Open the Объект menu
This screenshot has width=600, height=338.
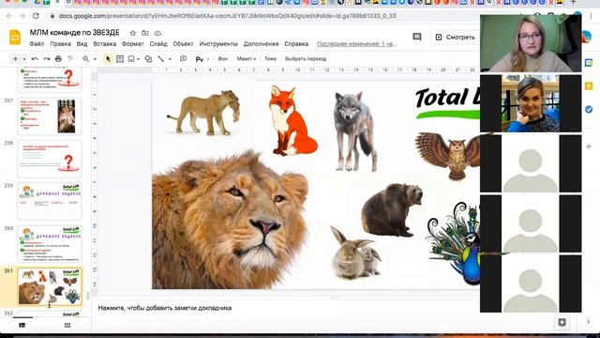point(184,44)
